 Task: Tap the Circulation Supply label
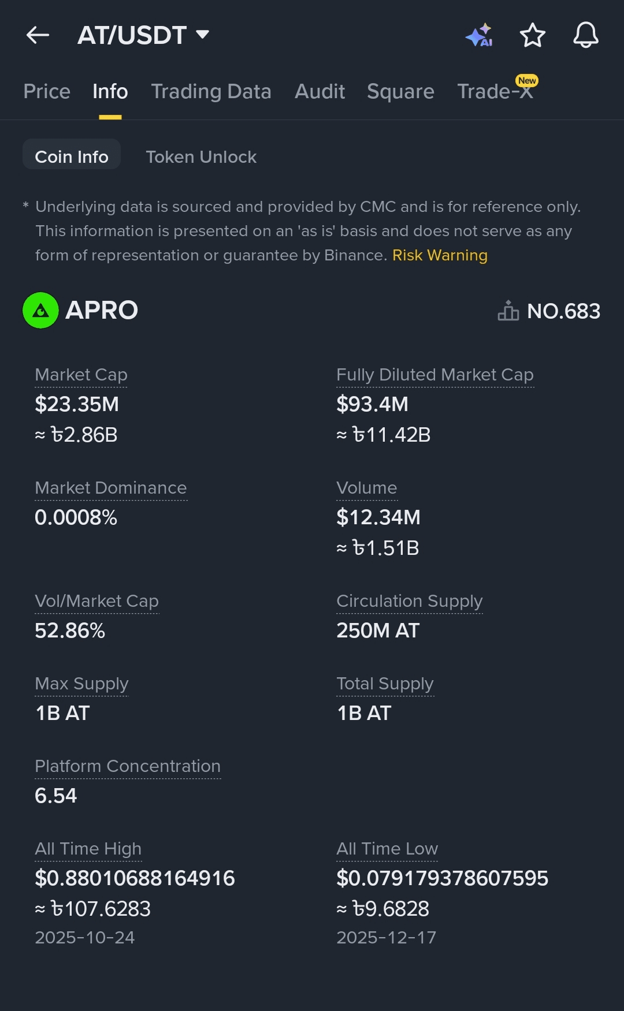409,601
